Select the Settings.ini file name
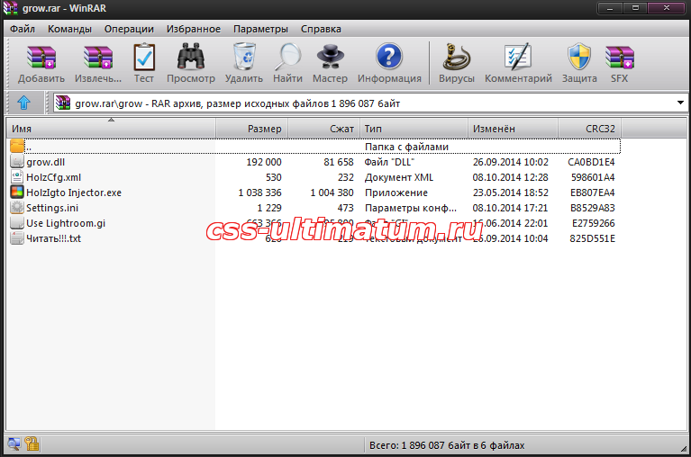This screenshot has width=691, height=457. 52,208
